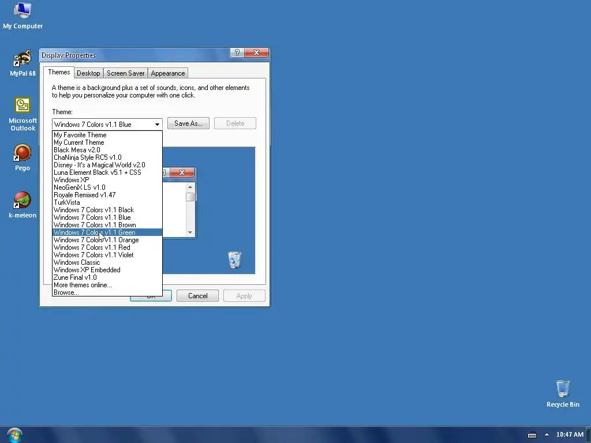Select the Recycle Bin on the desktop
The image size is (591, 443).
pyautogui.click(x=563, y=393)
